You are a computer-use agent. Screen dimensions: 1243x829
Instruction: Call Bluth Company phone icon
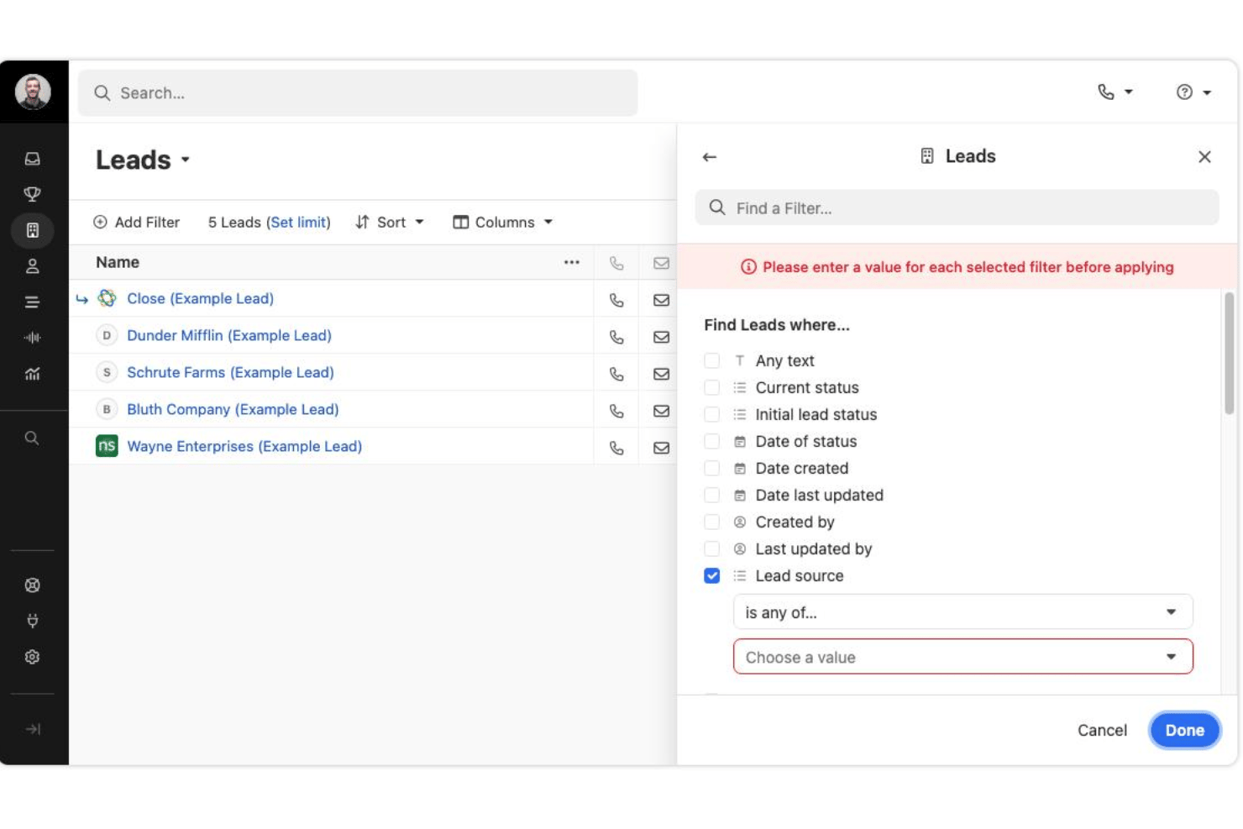(x=616, y=411)
